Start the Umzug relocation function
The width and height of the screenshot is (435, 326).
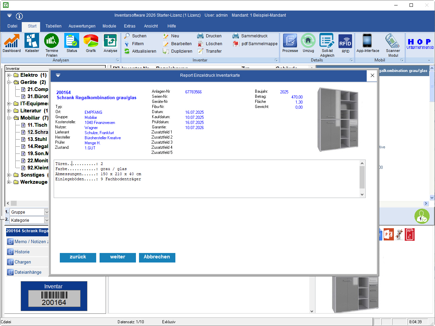tap(308, 43)
